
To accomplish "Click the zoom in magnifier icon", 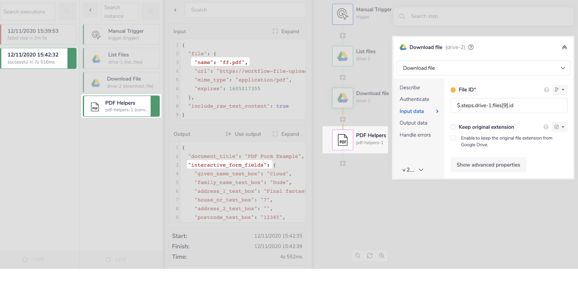I will tap(381, 256).
